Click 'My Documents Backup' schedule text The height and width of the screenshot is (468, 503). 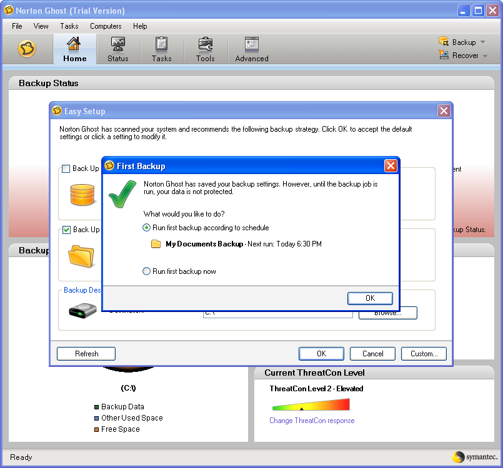point(204,244)
